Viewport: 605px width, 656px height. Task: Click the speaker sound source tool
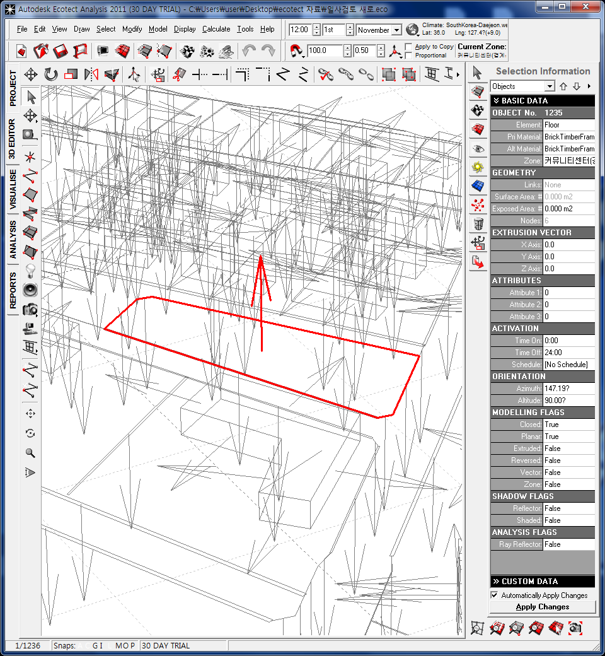click(x=30, y=290)
